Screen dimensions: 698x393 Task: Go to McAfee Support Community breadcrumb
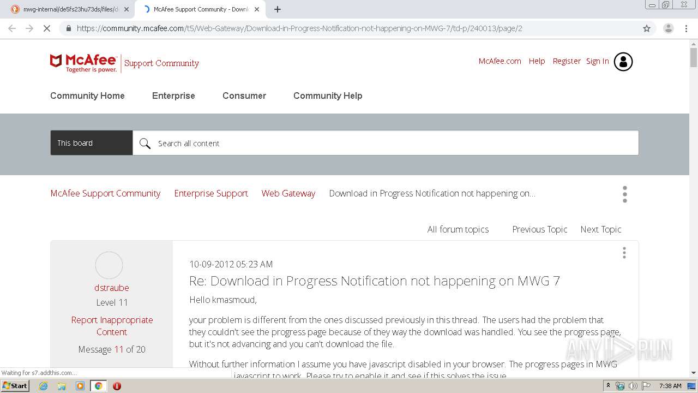[x=105, y=193]
